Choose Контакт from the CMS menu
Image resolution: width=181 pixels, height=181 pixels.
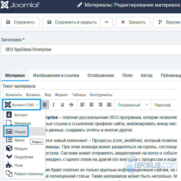coord(25,115)
